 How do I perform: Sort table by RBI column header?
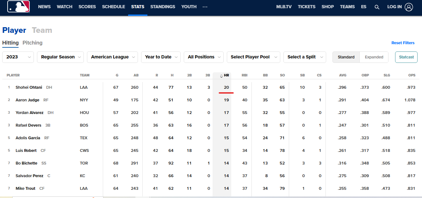[245, 75]
